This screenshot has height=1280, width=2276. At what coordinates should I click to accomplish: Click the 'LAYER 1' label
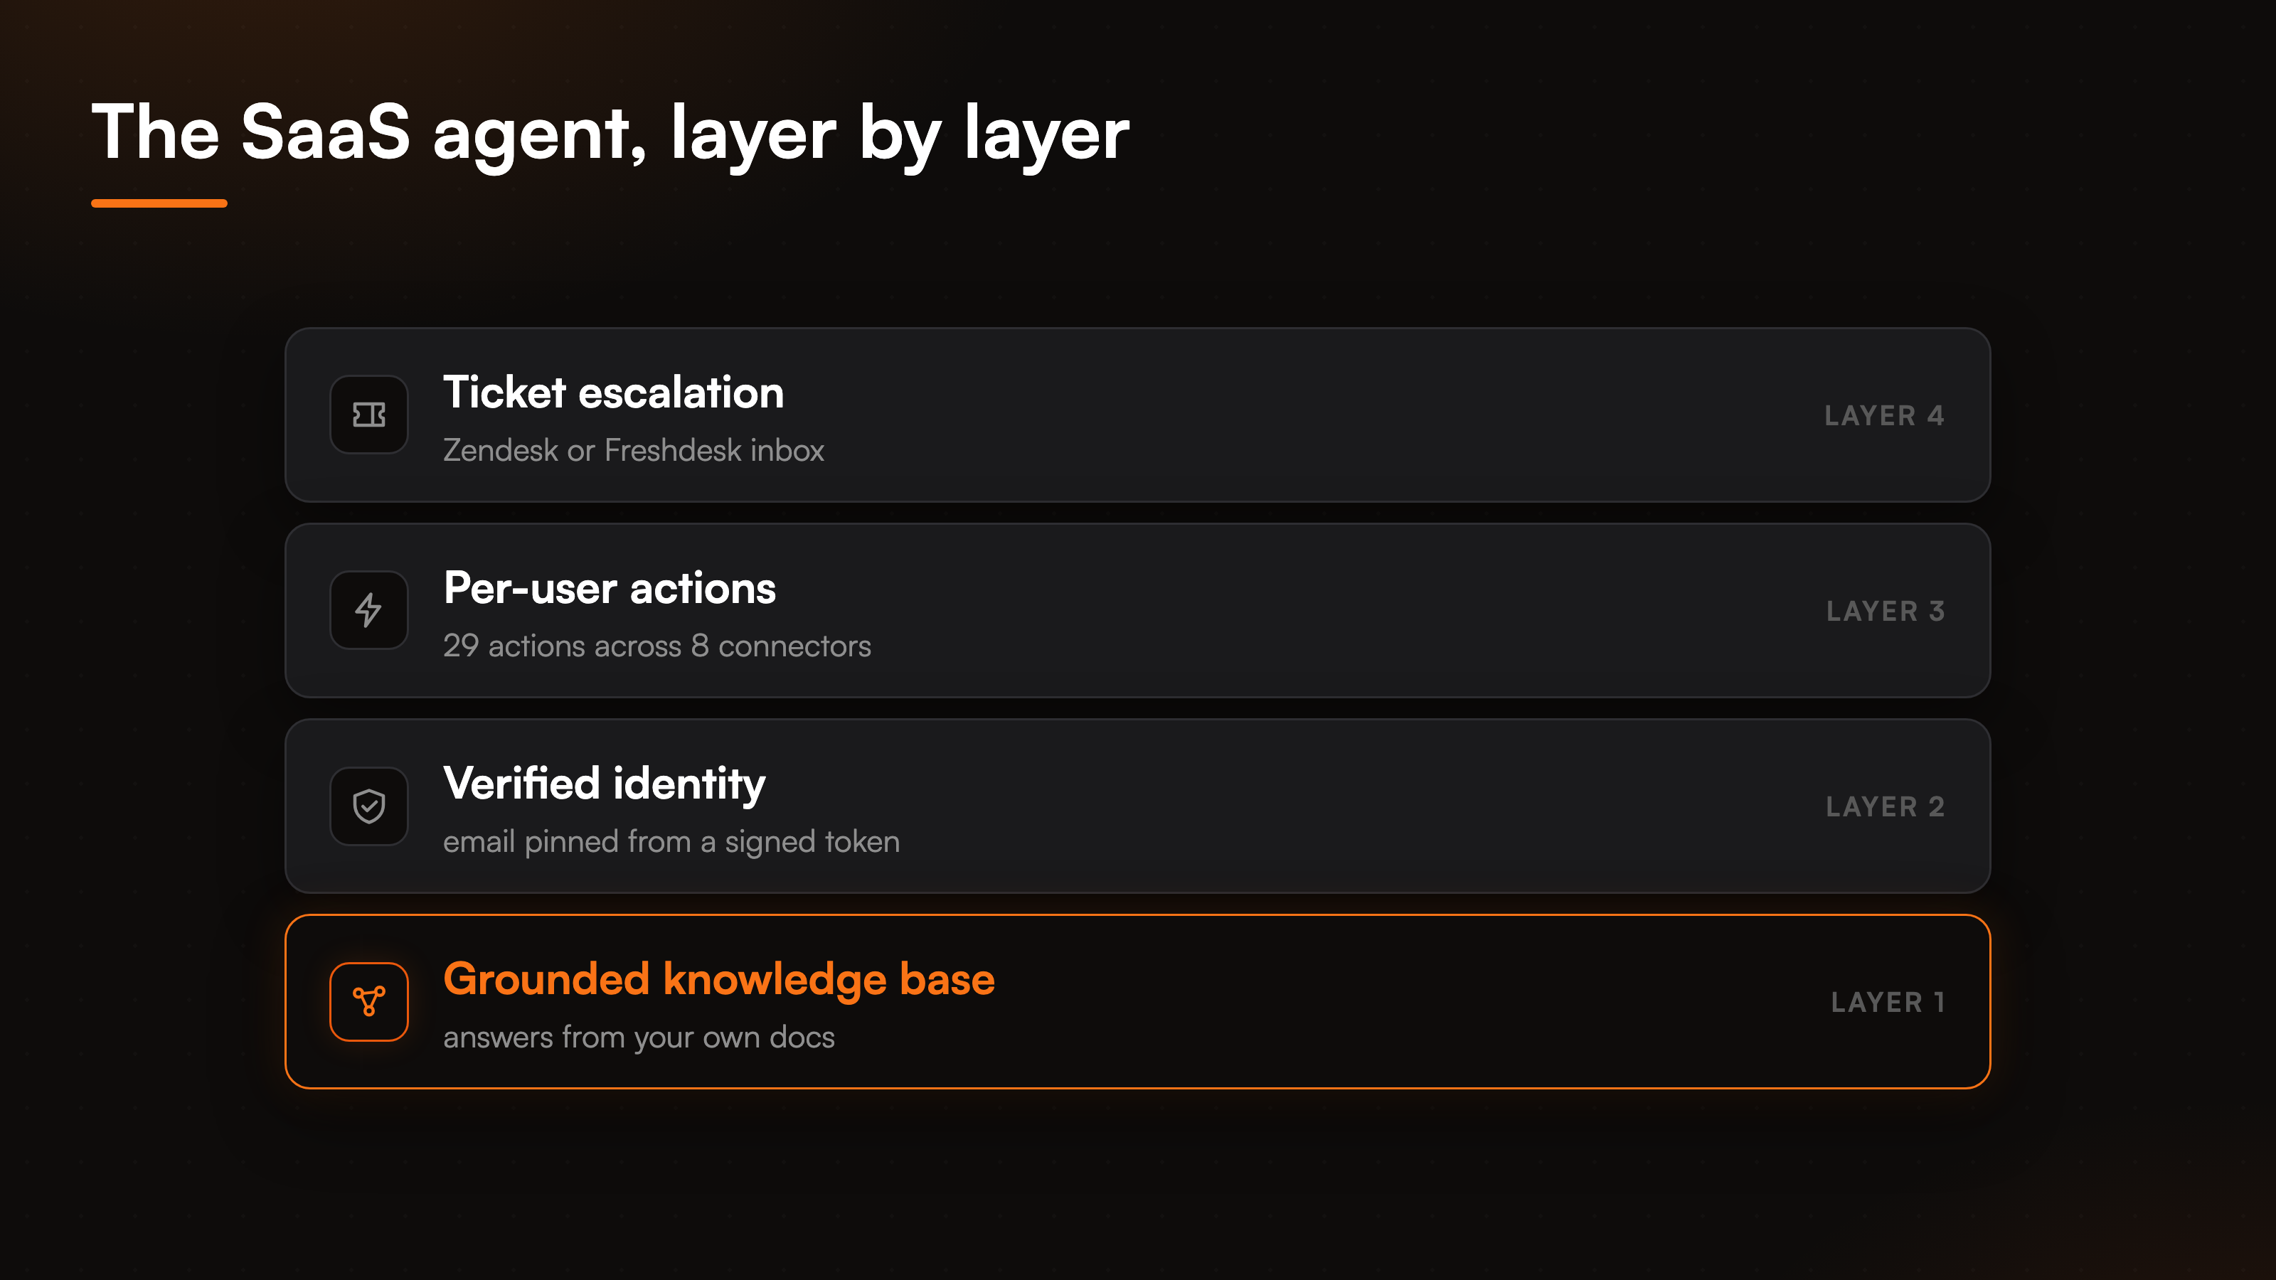point(1887,1002)
